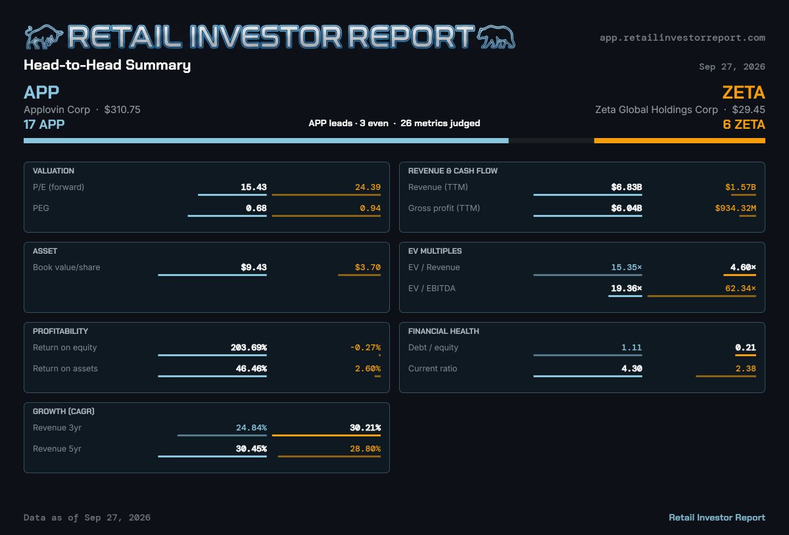Screen dimensions: 789x535
Task: Click the bull icon left of the title
Action: (x=43, y=37)
